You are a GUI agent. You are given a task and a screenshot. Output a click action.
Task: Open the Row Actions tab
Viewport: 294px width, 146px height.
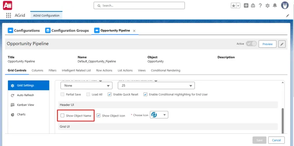click(104, 71)
